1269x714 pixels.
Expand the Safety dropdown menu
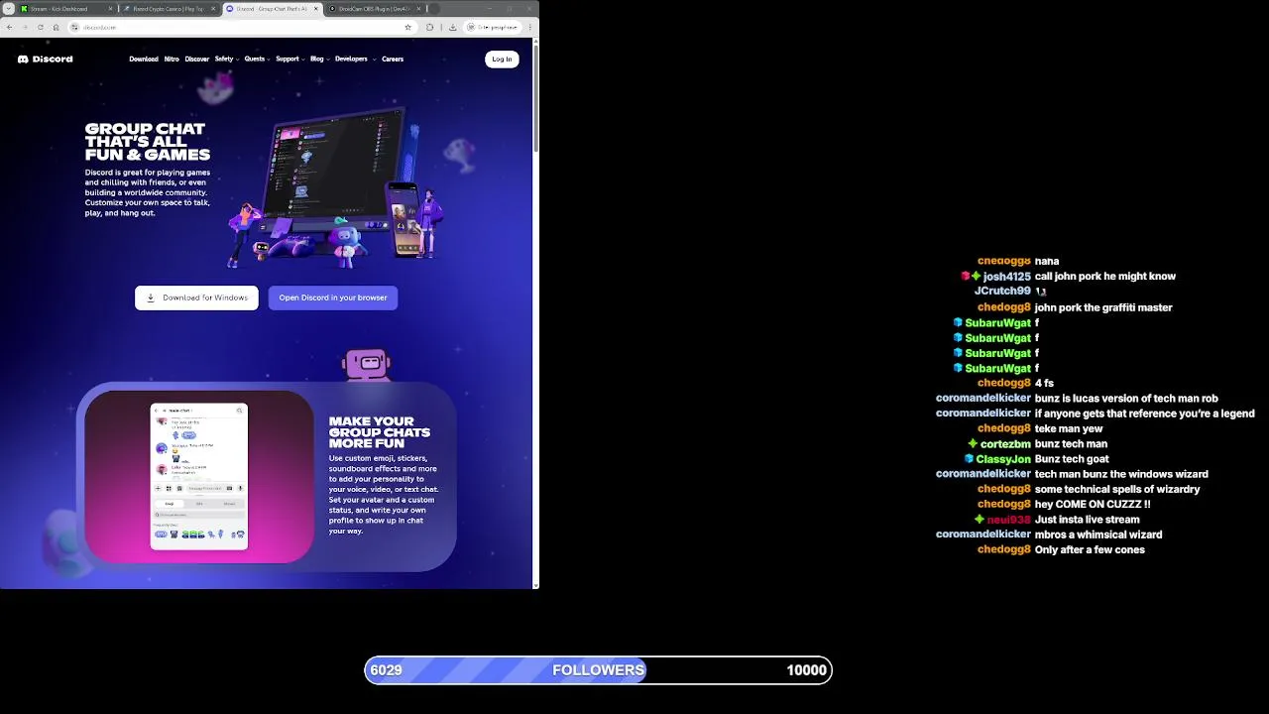pyautogui.click(x=226, y=59)
